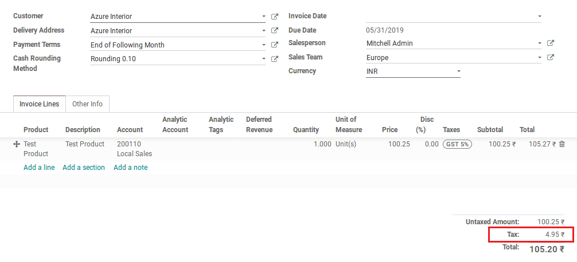This screenshot has width=577, height=262.
Task: Select the Invoice Lines tab
Action: pos(39,104)
